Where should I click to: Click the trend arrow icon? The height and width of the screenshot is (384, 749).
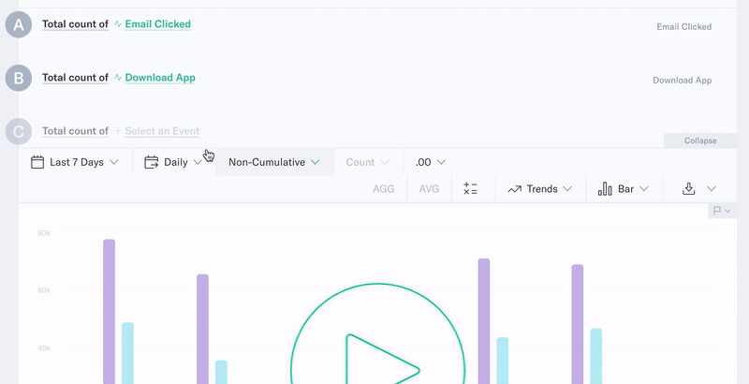(x=514, y=189)
